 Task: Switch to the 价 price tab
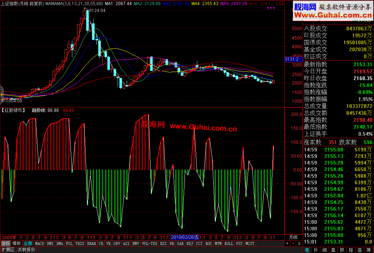(x=316, y=250)
